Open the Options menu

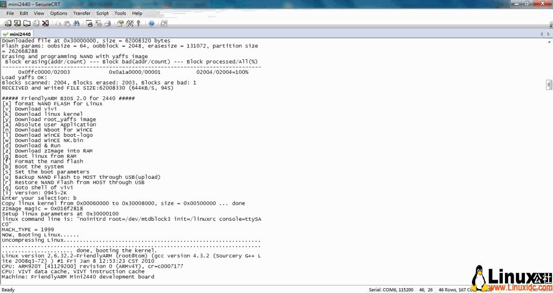[x=59, y=13]
